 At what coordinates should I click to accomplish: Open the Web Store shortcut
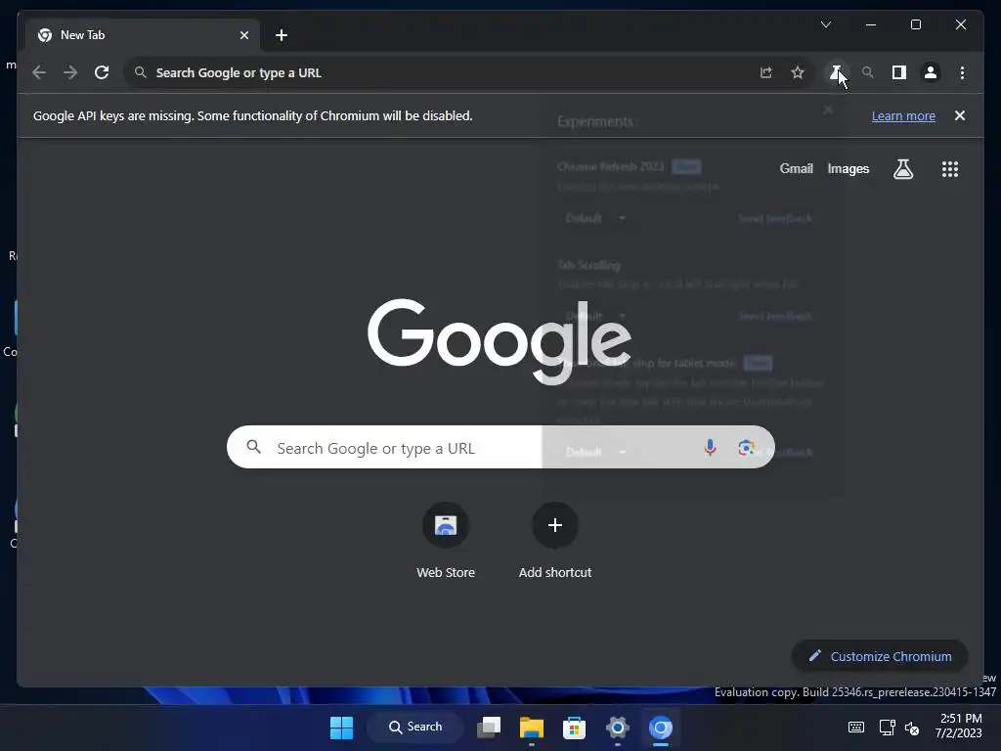point(446,541)
